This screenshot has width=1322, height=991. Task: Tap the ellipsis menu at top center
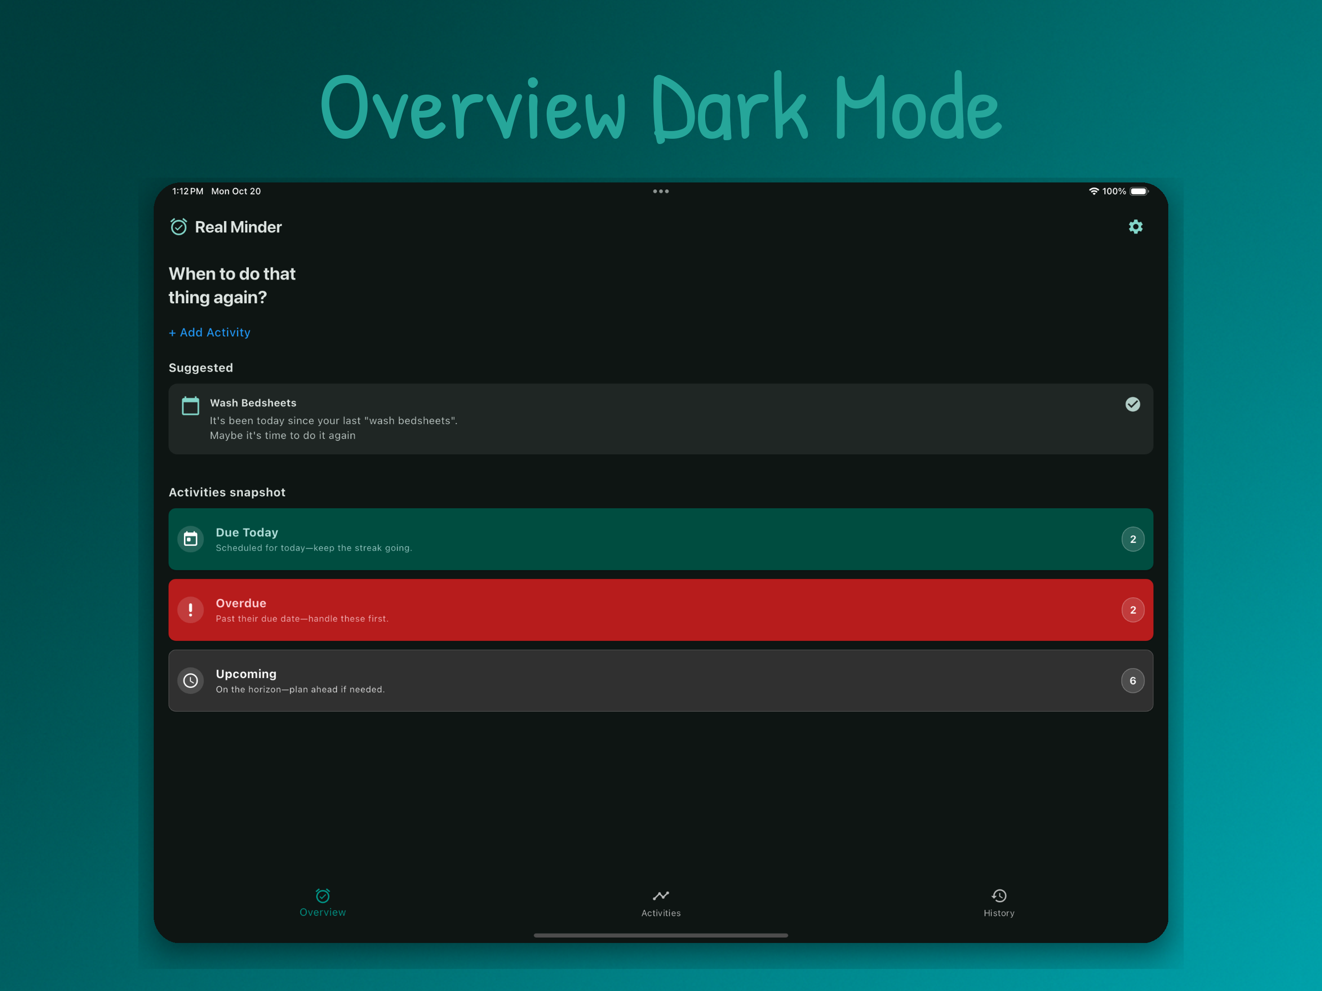661,191
